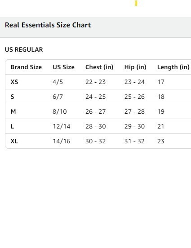
Task: Click the Real Essentials Size Chart heading
Action: [x=48, y=25]
